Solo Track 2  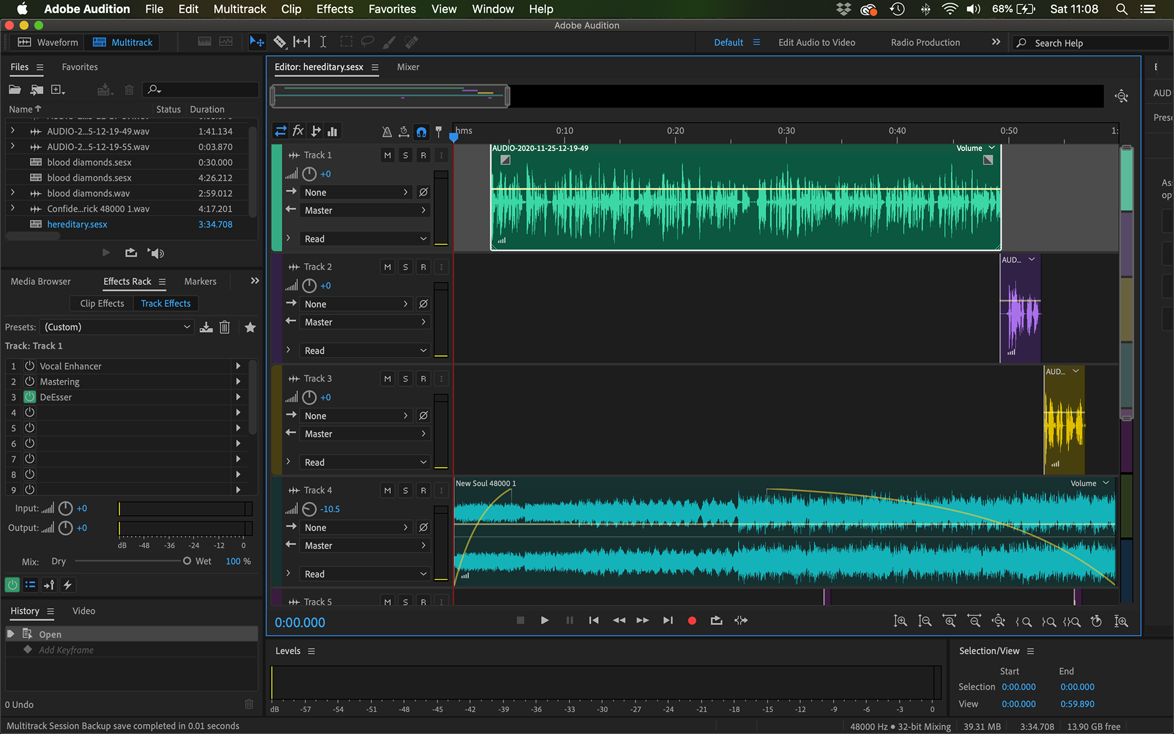[405, 267]
